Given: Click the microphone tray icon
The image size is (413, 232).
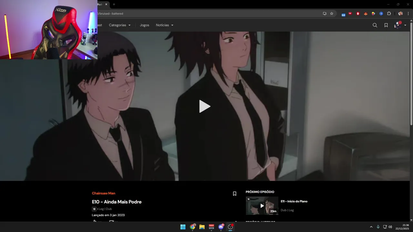Looking at the screenshot, I should [x=378, y=227].
